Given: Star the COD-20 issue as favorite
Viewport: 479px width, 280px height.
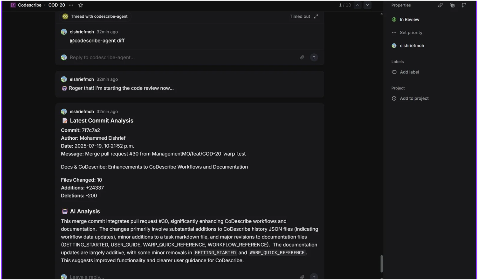Looking at the screenshot, I should (81, 5).
